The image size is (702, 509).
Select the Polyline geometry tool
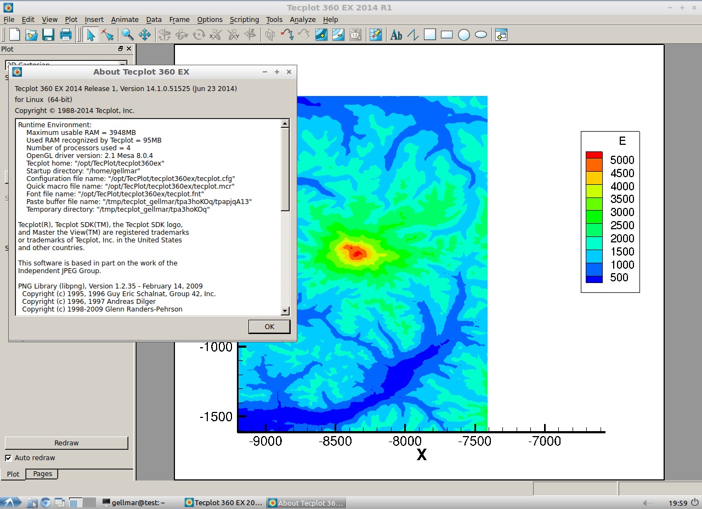(x=413, y=35)
